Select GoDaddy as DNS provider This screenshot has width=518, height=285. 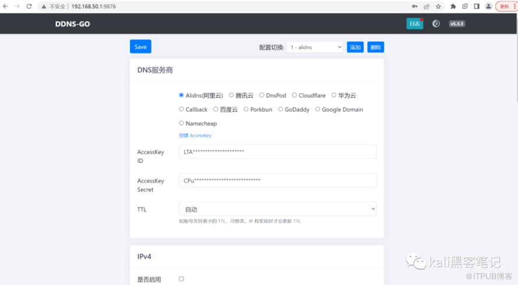click(x=281, y=109)
